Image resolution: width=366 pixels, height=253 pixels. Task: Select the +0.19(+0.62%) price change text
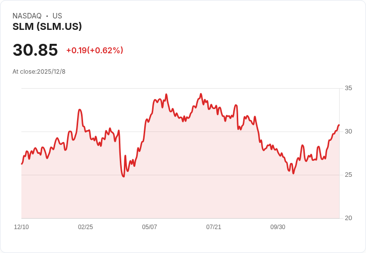(95, 50)
